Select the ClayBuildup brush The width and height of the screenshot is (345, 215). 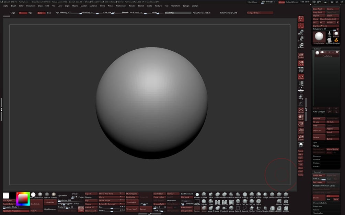[204, 202]
